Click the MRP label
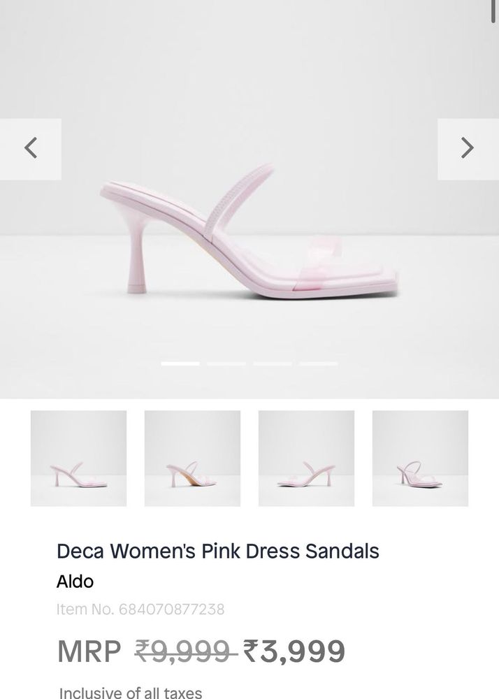 point(89,651)
